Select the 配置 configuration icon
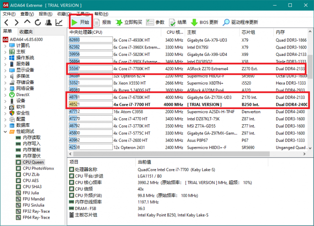 pos(12,119)
